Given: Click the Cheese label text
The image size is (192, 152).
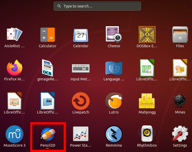Looking at the screenshot, I should (114, 46).
